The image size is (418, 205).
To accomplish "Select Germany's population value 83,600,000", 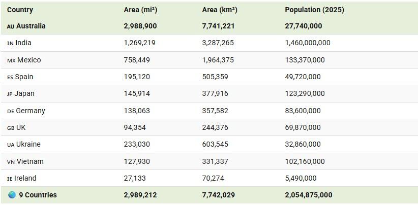I will pos(303,111).
